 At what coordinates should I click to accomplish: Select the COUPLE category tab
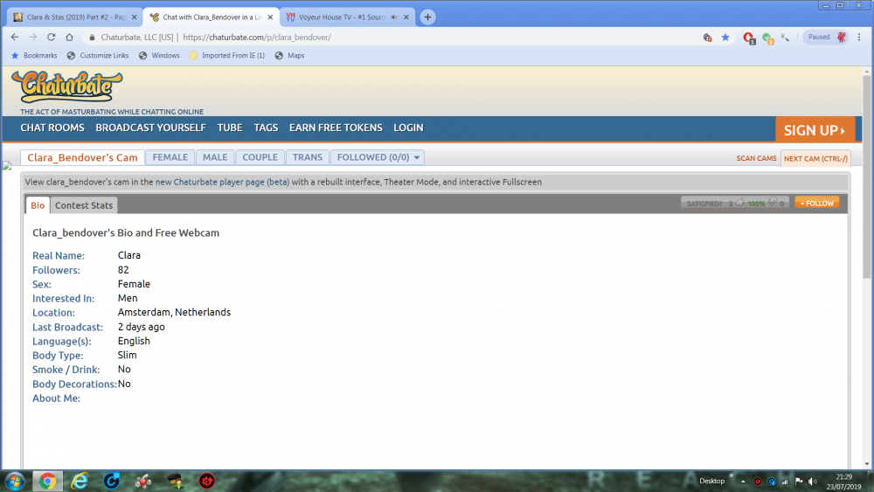pos(260,157)
